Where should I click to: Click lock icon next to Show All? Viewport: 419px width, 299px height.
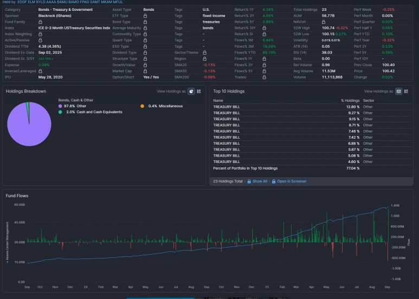click(249, 181)
